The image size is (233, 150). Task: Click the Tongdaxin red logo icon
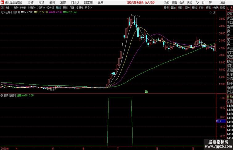[x=2, y=2]
